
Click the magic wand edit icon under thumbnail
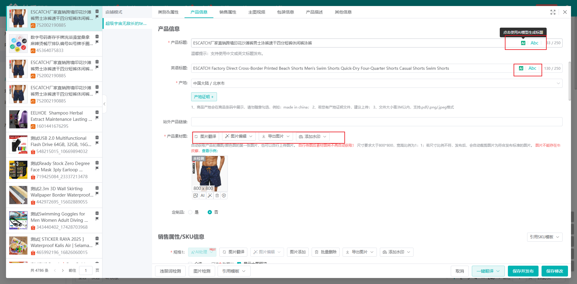click(x=210, y=196)
